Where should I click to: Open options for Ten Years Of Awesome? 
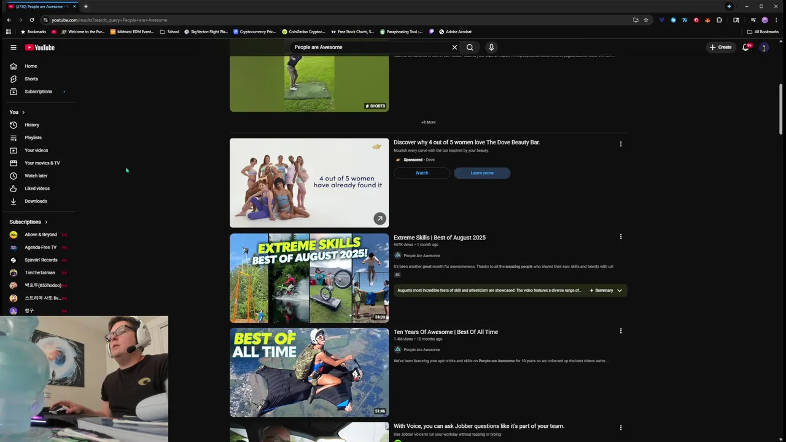(621, 331)
